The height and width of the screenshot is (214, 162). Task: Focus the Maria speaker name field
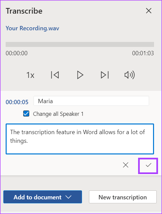(x=91, y=101)
